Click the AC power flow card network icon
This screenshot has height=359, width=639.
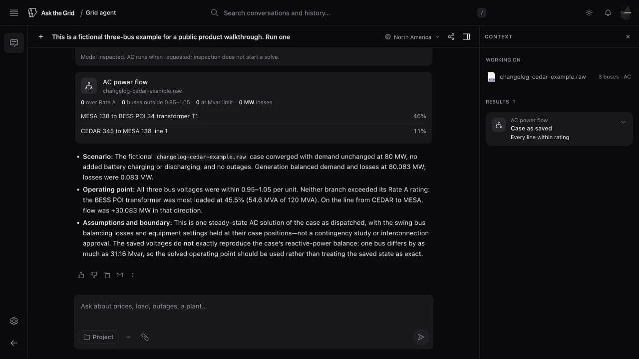tap(89, 86)
